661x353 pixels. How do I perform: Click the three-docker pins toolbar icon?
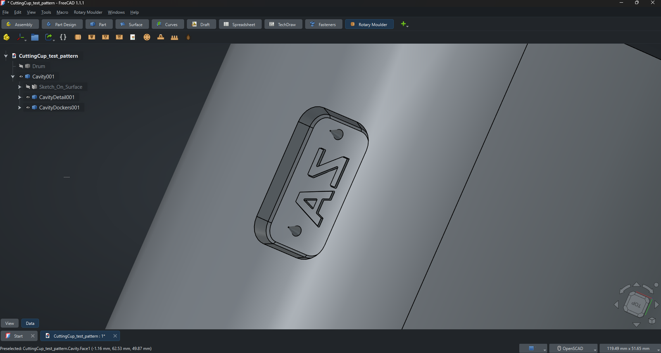174,37
